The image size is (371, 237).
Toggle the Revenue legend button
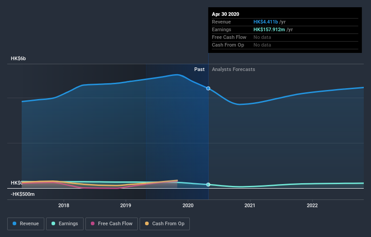click(26, 224)
